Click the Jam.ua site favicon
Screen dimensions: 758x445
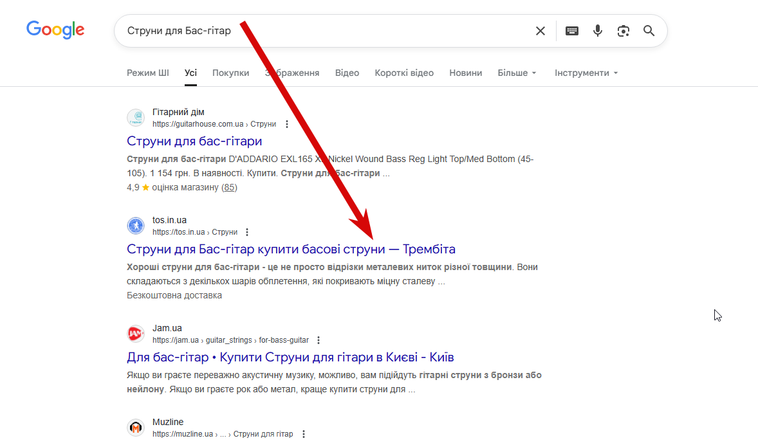[136, 334]
